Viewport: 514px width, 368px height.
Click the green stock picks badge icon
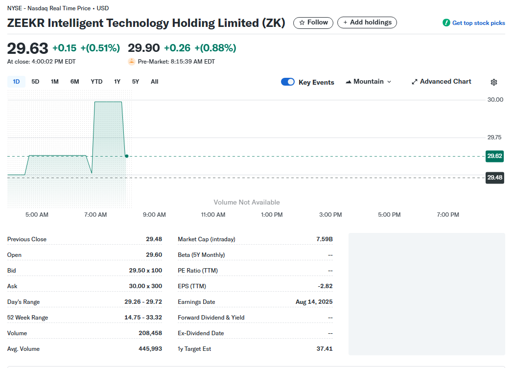coord(446,23)
